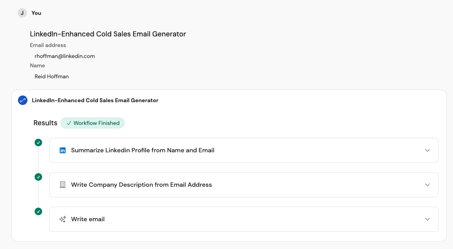Select the rhoffman@linkedin.com email address
The height and width of the screenshot is (249, 453).
click(64, 56)
